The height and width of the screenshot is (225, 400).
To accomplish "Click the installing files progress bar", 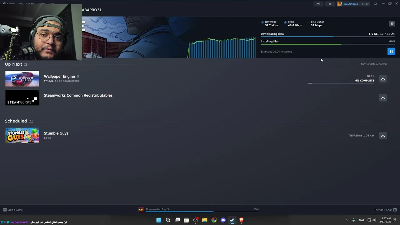I will tap(328, 44).
